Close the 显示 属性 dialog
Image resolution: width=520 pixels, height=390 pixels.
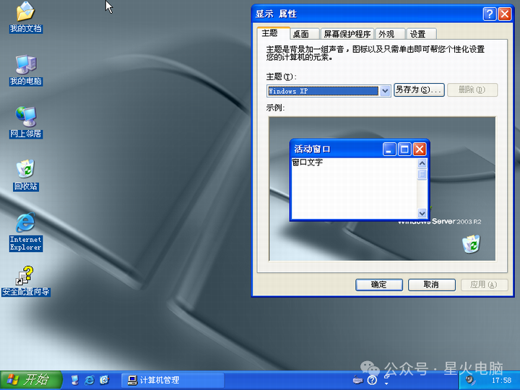pos(505,14)
